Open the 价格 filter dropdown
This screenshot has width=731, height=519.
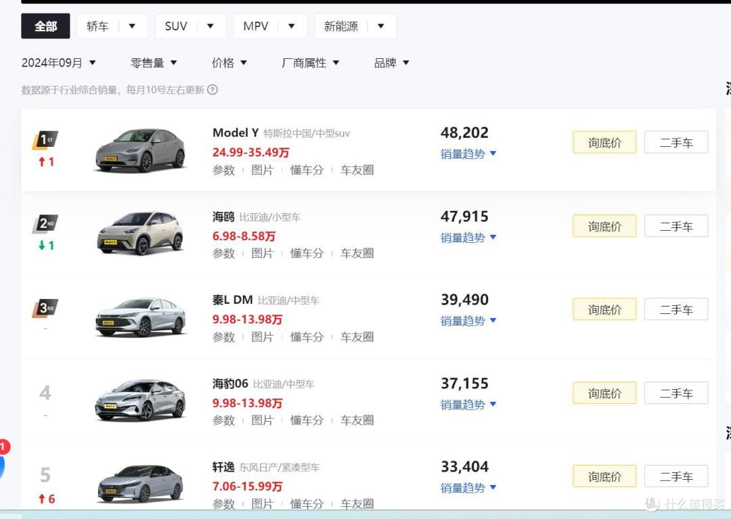pyautogui.click(x=229, y=62)
